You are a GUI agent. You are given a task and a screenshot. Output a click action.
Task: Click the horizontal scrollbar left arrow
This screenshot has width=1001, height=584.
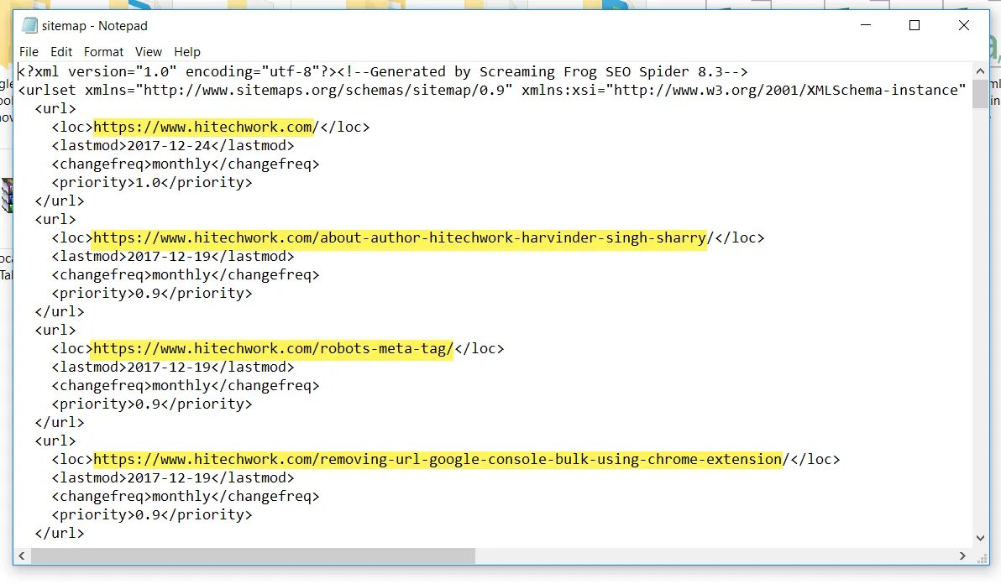pyautogui.click(x=22, y=556)
